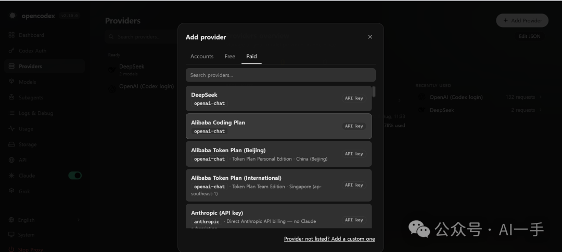562x252 pixels.
Task: Click the provider list scrollbar in dialog
Action: tap(374, 91)
